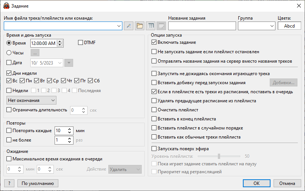Increase the Повторять каждые minutes spinner
Viewport: 305px width, 191px height.
coord(70,129)
